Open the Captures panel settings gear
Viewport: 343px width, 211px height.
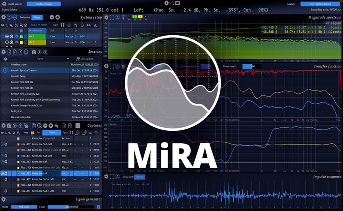point(3,125)
